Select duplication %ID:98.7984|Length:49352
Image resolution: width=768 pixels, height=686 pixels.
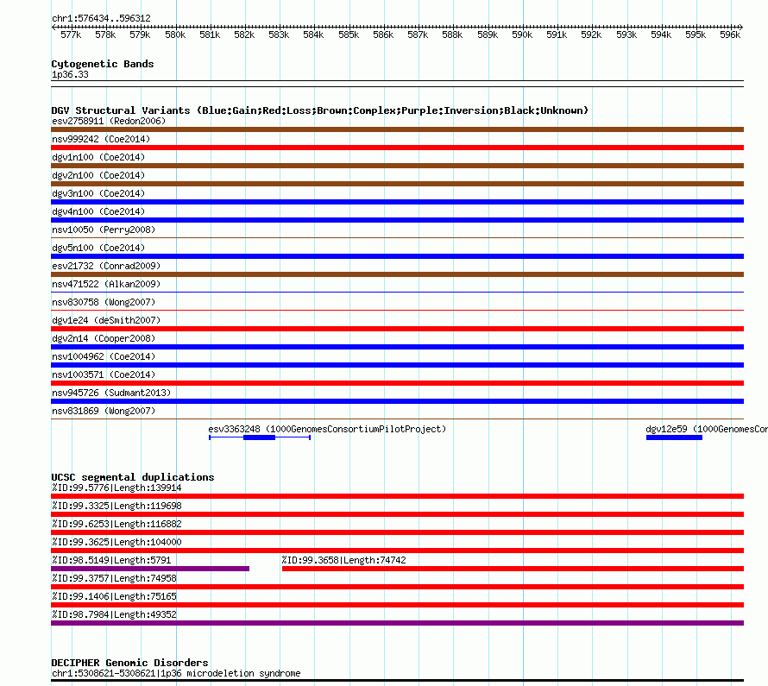click(x=114, y=614)
